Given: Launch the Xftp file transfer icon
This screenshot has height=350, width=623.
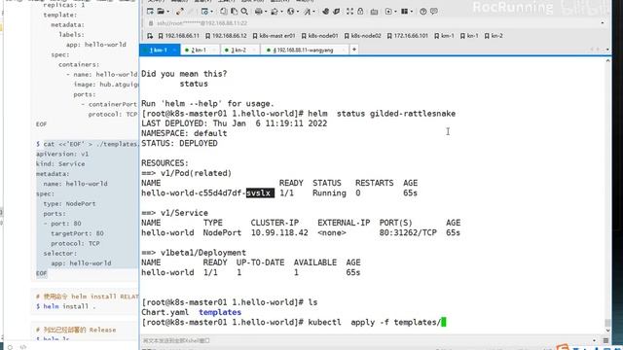Looking at the screenshot, I should click(x=326, y=12).
